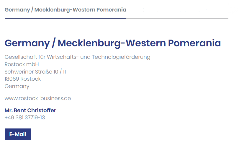
Task: Click the phone number +49 381 37719-13
Action: 25,118
